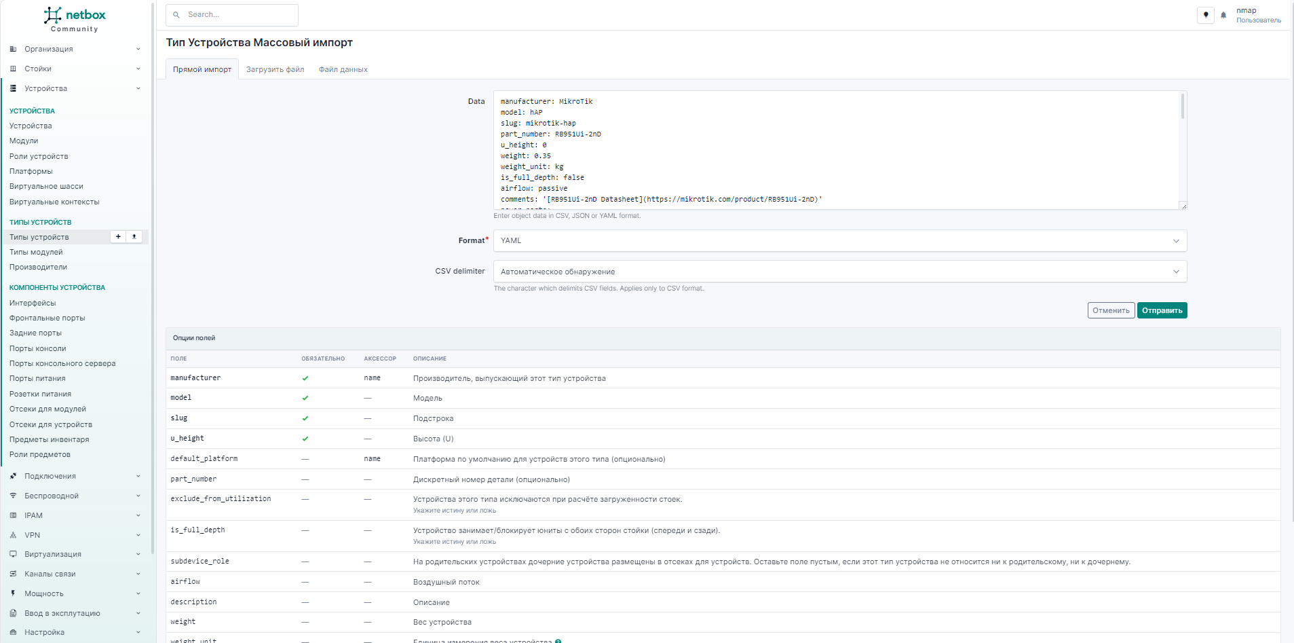Click into the Data YAML text area
1294x643 pixels.
pos(835,149)
